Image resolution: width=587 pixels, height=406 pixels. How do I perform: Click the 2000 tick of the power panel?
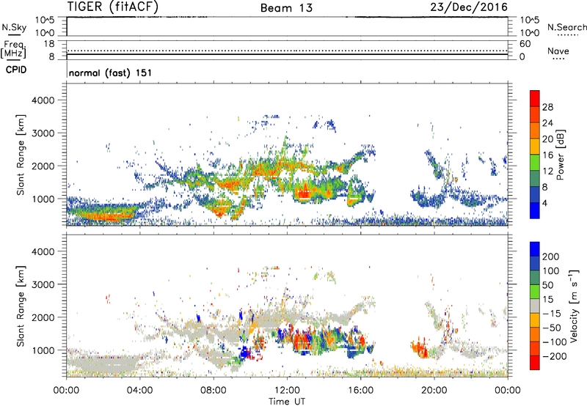coord(43,166)
